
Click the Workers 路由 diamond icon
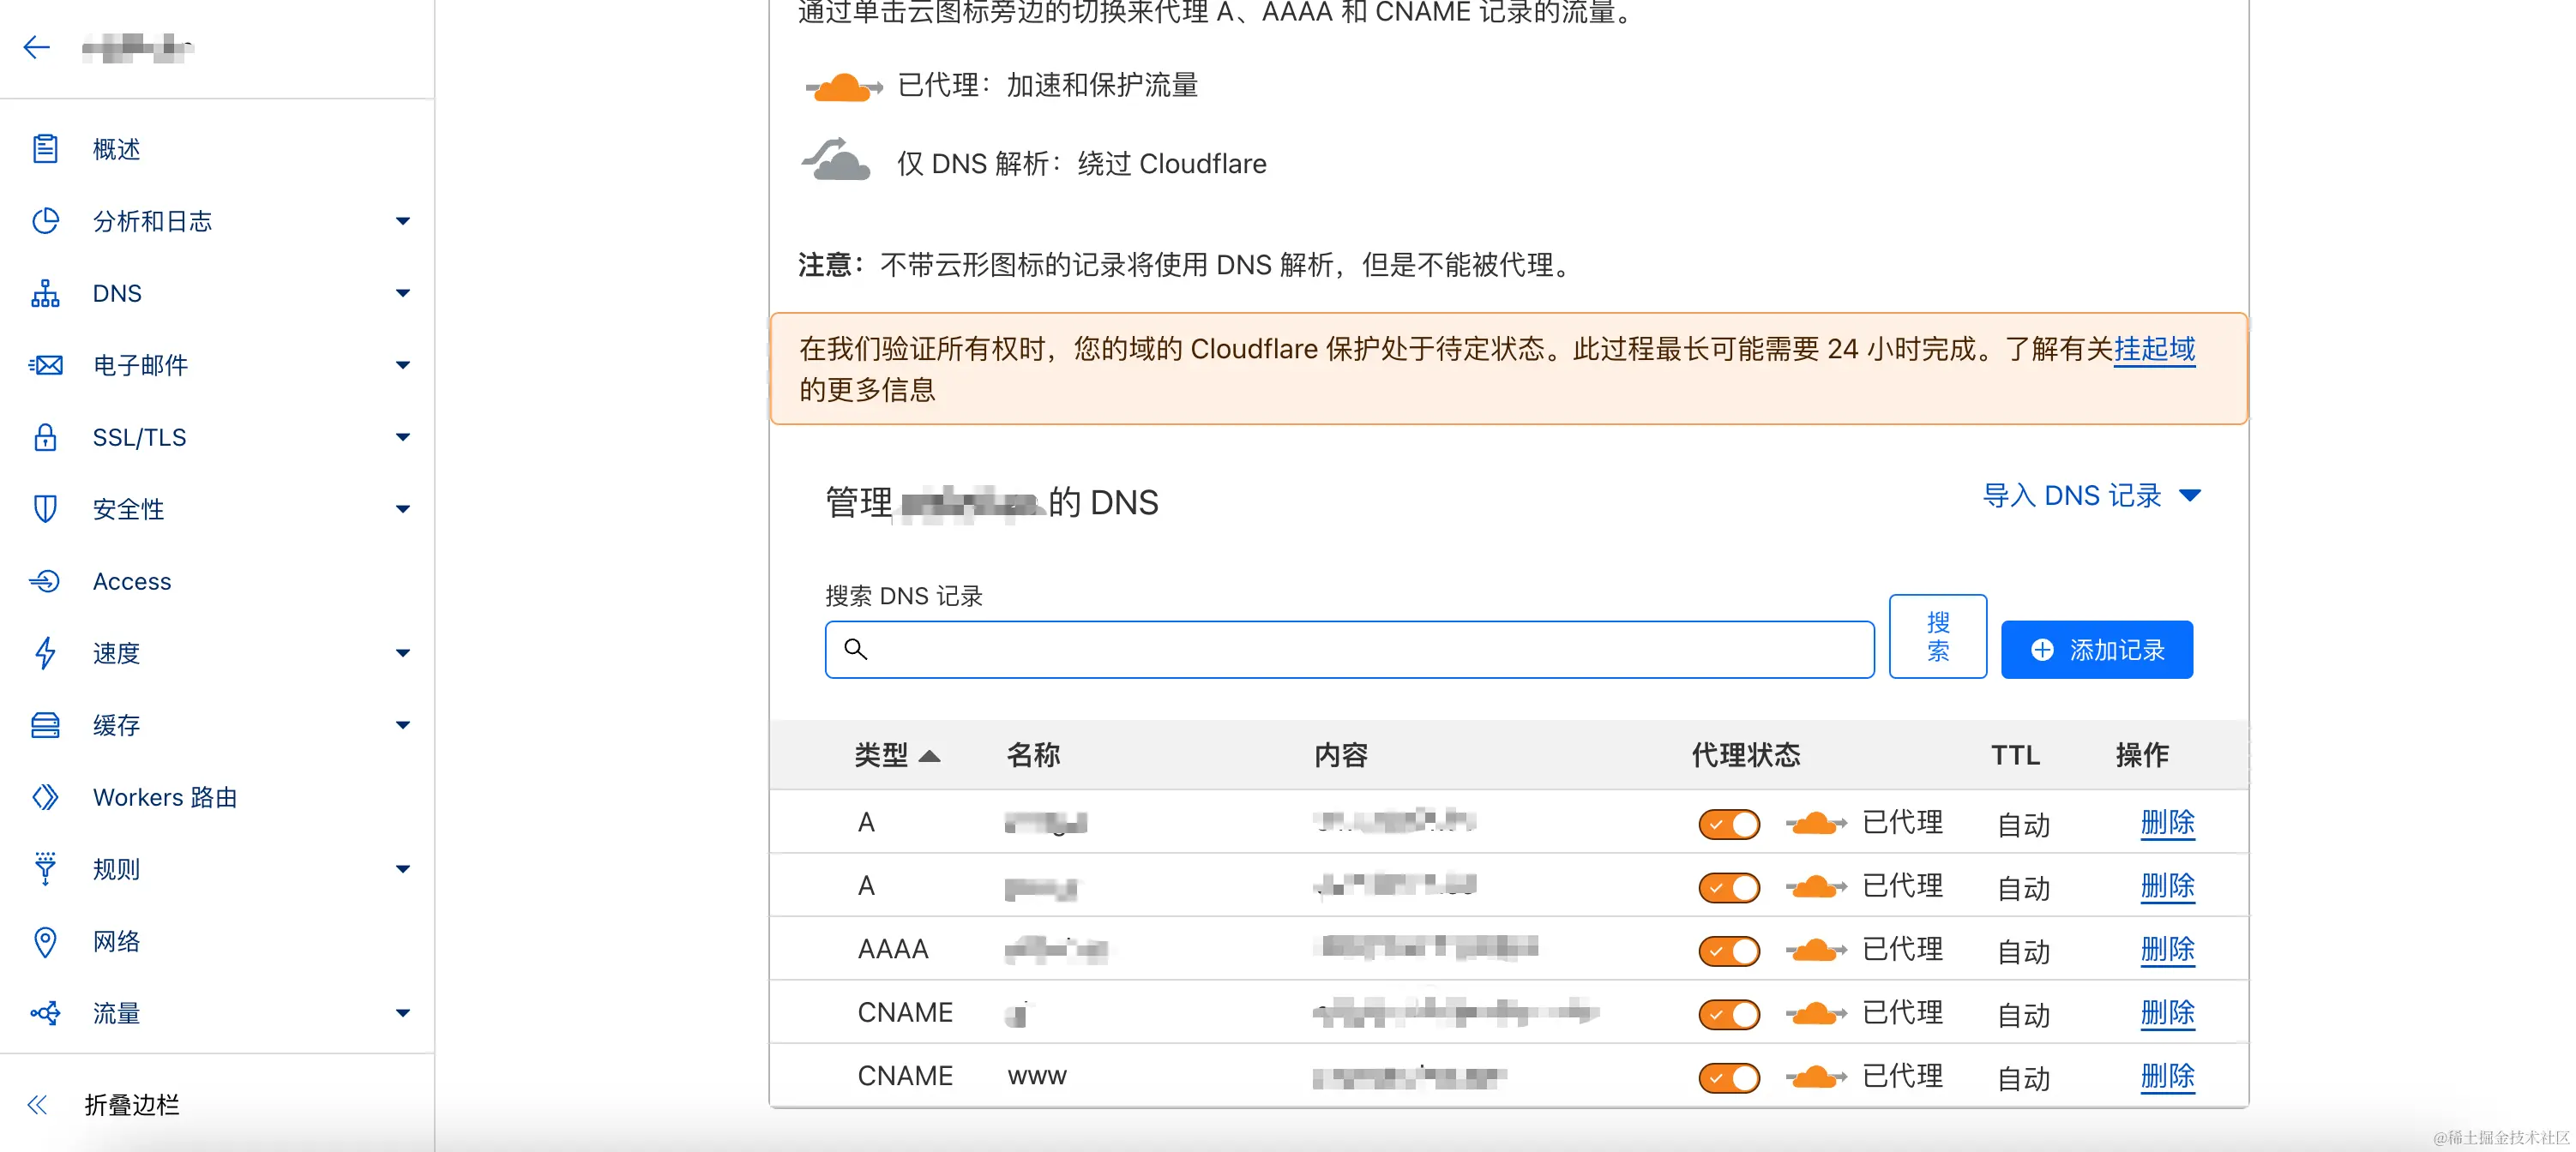45,796
